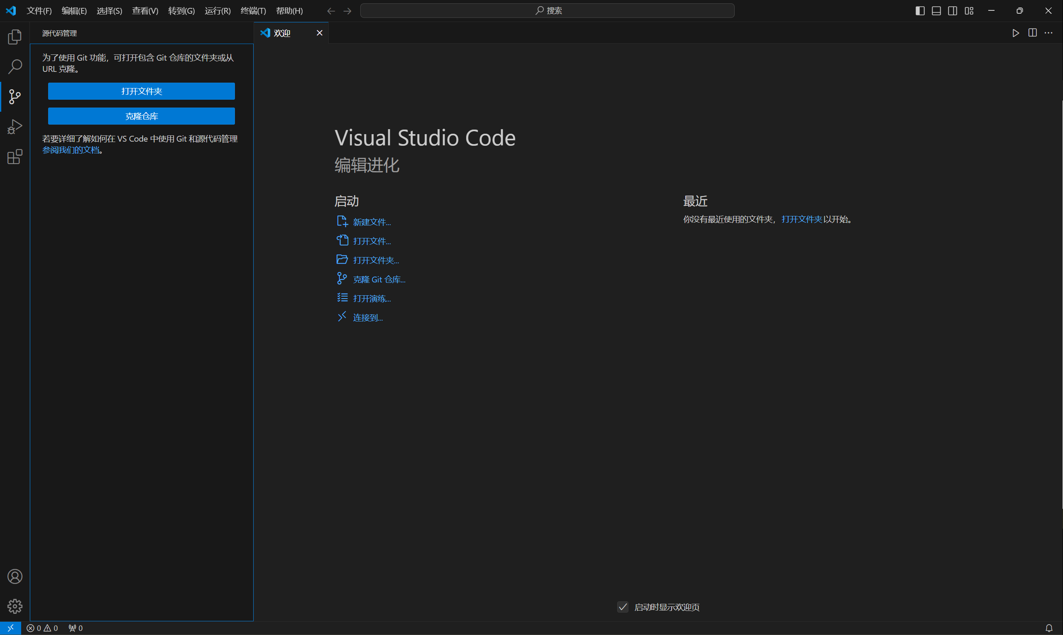This screenshot has height=635, width=1063.
Task: Restore down the VS Code window
Action: click(1020, 11)
